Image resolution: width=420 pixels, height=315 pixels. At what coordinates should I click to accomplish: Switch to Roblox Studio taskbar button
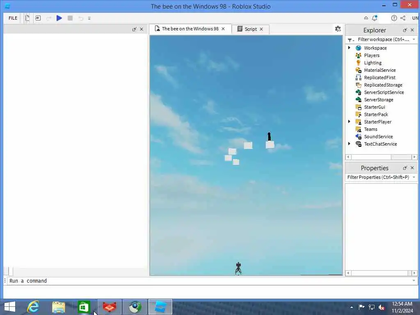click(x=160, y=307)
